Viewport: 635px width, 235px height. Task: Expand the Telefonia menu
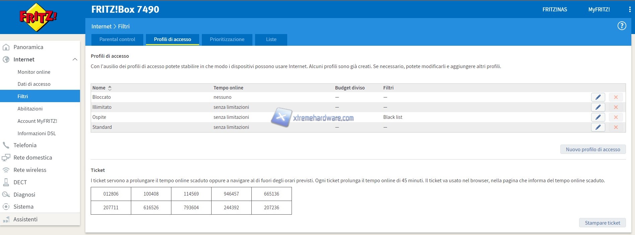(x=25, y=145)
